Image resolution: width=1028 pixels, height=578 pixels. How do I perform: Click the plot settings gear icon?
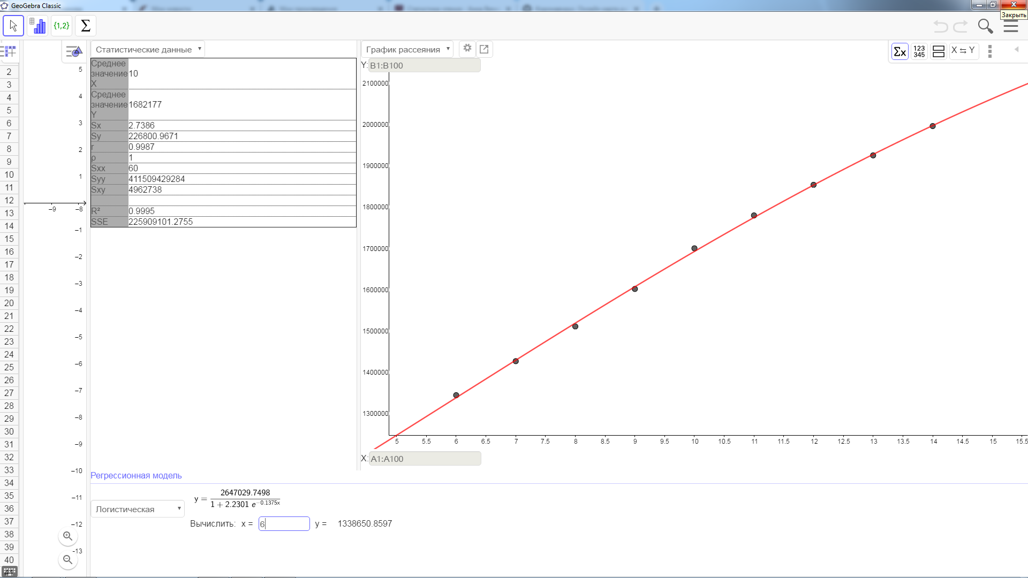(467, 48)
